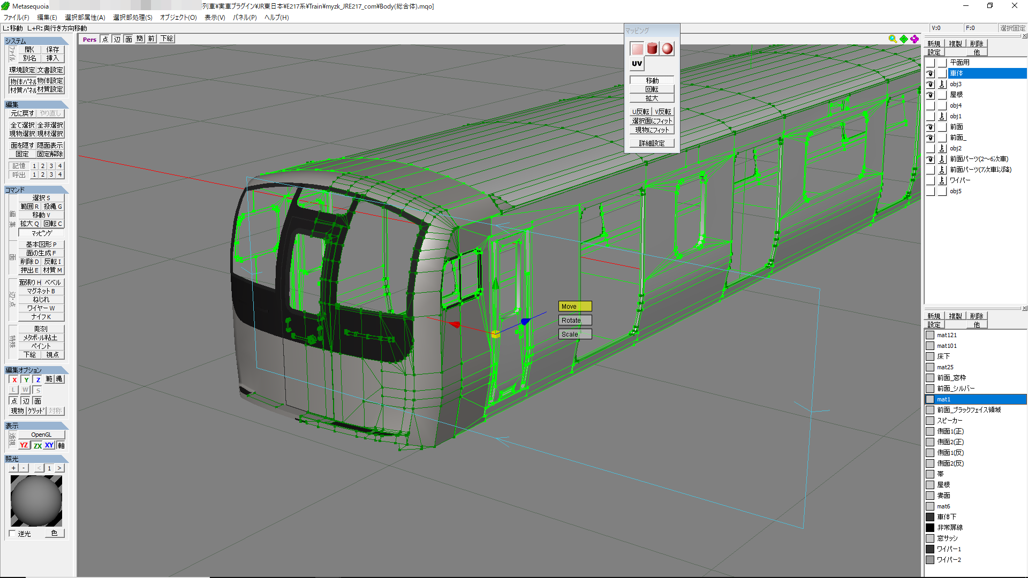Hide the 屋根 object with eye icon
Screen dimensions: 1028x578
(931, 95)
